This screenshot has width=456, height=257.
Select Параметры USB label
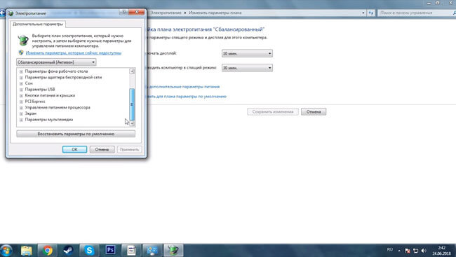[x=40, y=90]
